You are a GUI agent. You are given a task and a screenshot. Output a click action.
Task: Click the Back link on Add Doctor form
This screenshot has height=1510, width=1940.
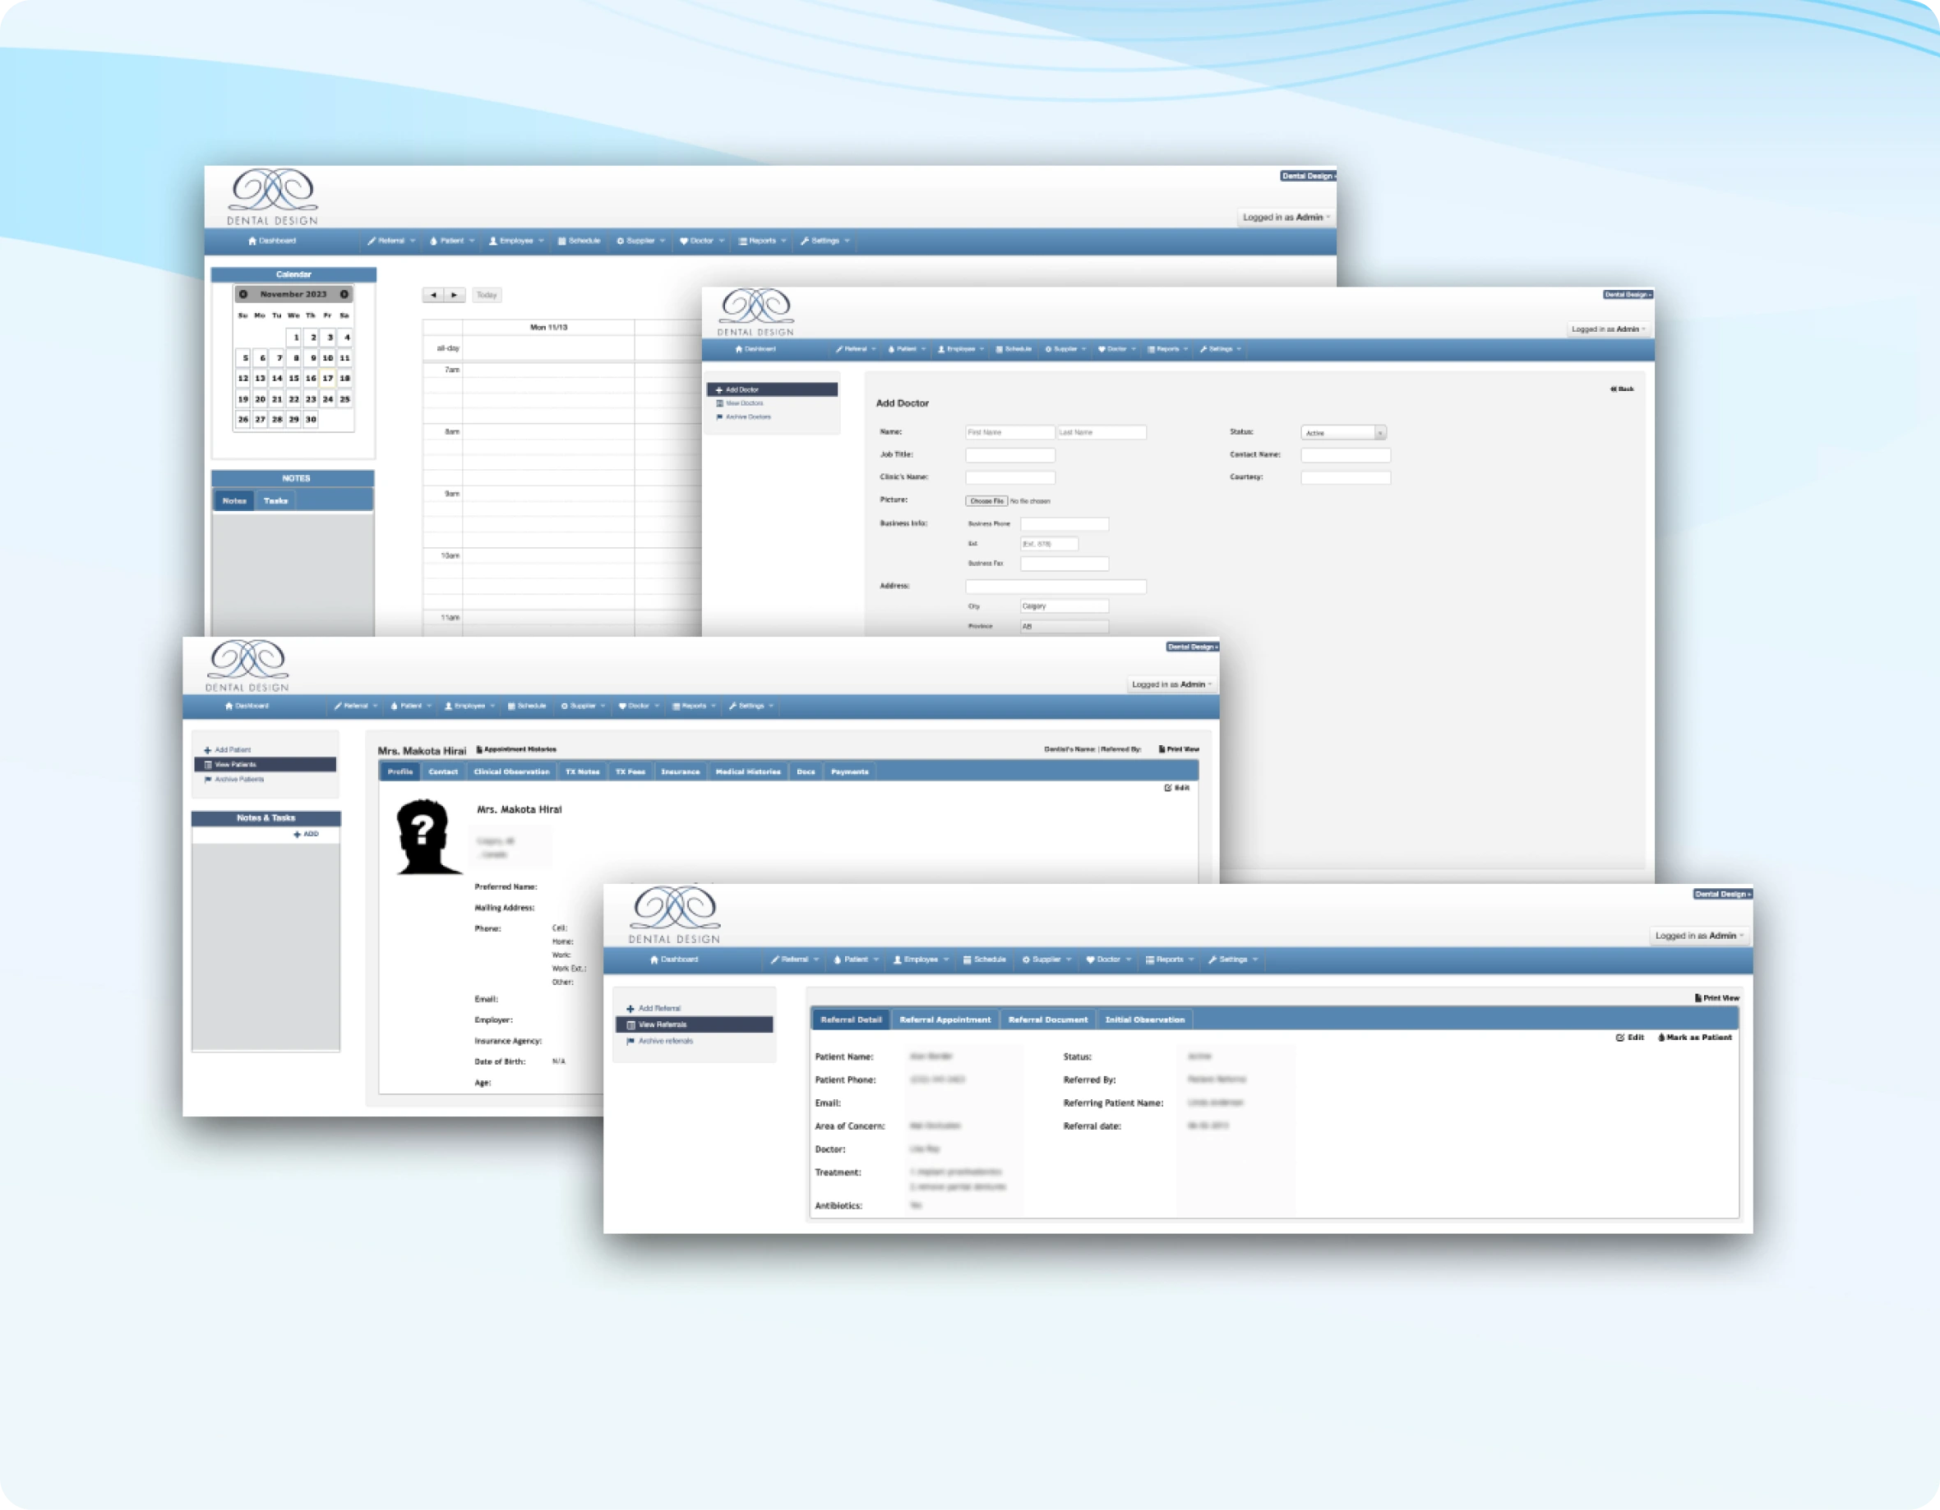click(1621, 389)
